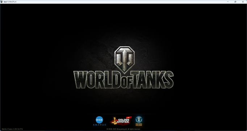Click the golden joystick figure graphic

(x=114, y=121)
